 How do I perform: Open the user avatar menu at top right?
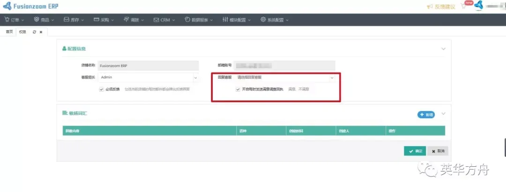pos(478,6)
